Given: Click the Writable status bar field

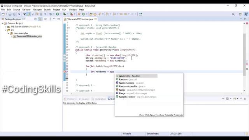Looking at the screenshot, I should click(126, 134).
